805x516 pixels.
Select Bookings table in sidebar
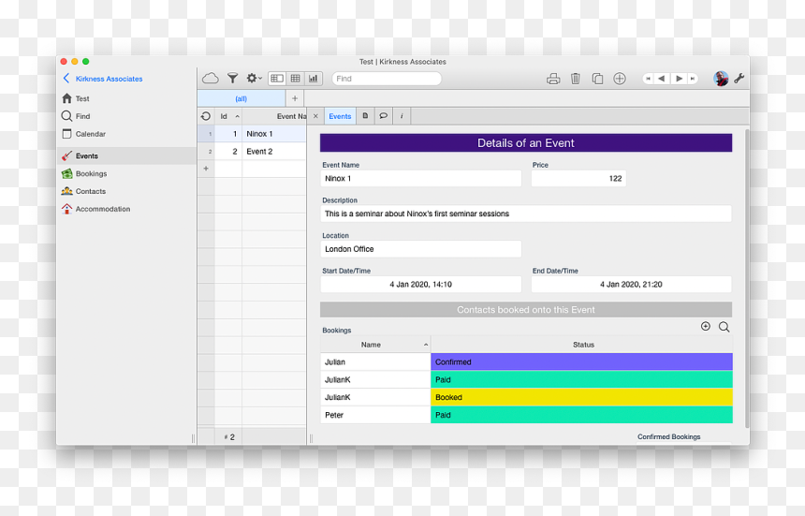point(126,173)
